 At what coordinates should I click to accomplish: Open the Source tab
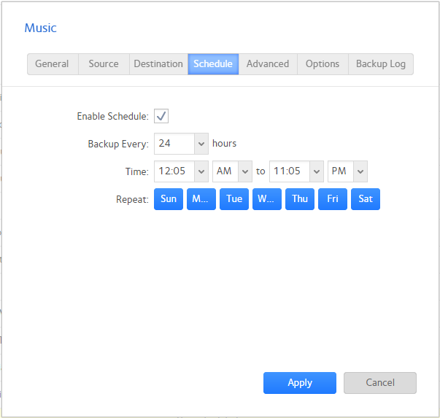pos(104,64)
